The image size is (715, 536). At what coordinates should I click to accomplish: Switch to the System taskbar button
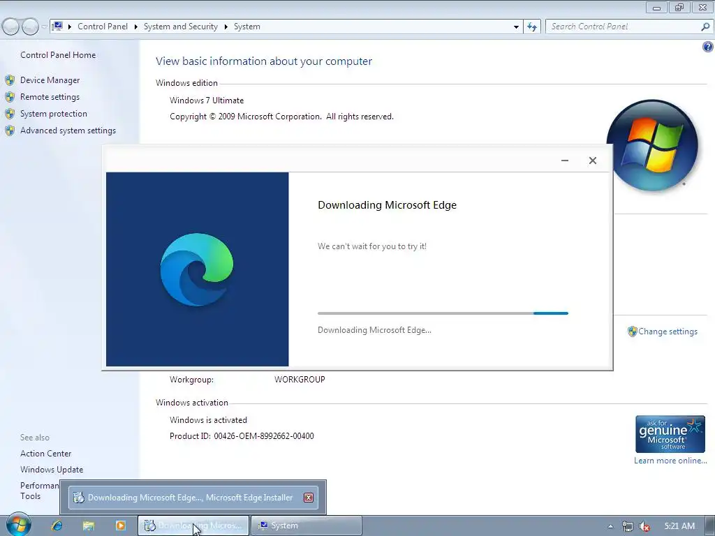point(307,526)
